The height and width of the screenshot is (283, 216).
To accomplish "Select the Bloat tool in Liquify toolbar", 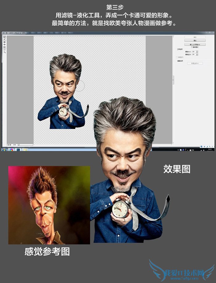I will click(x=5, y=44).
